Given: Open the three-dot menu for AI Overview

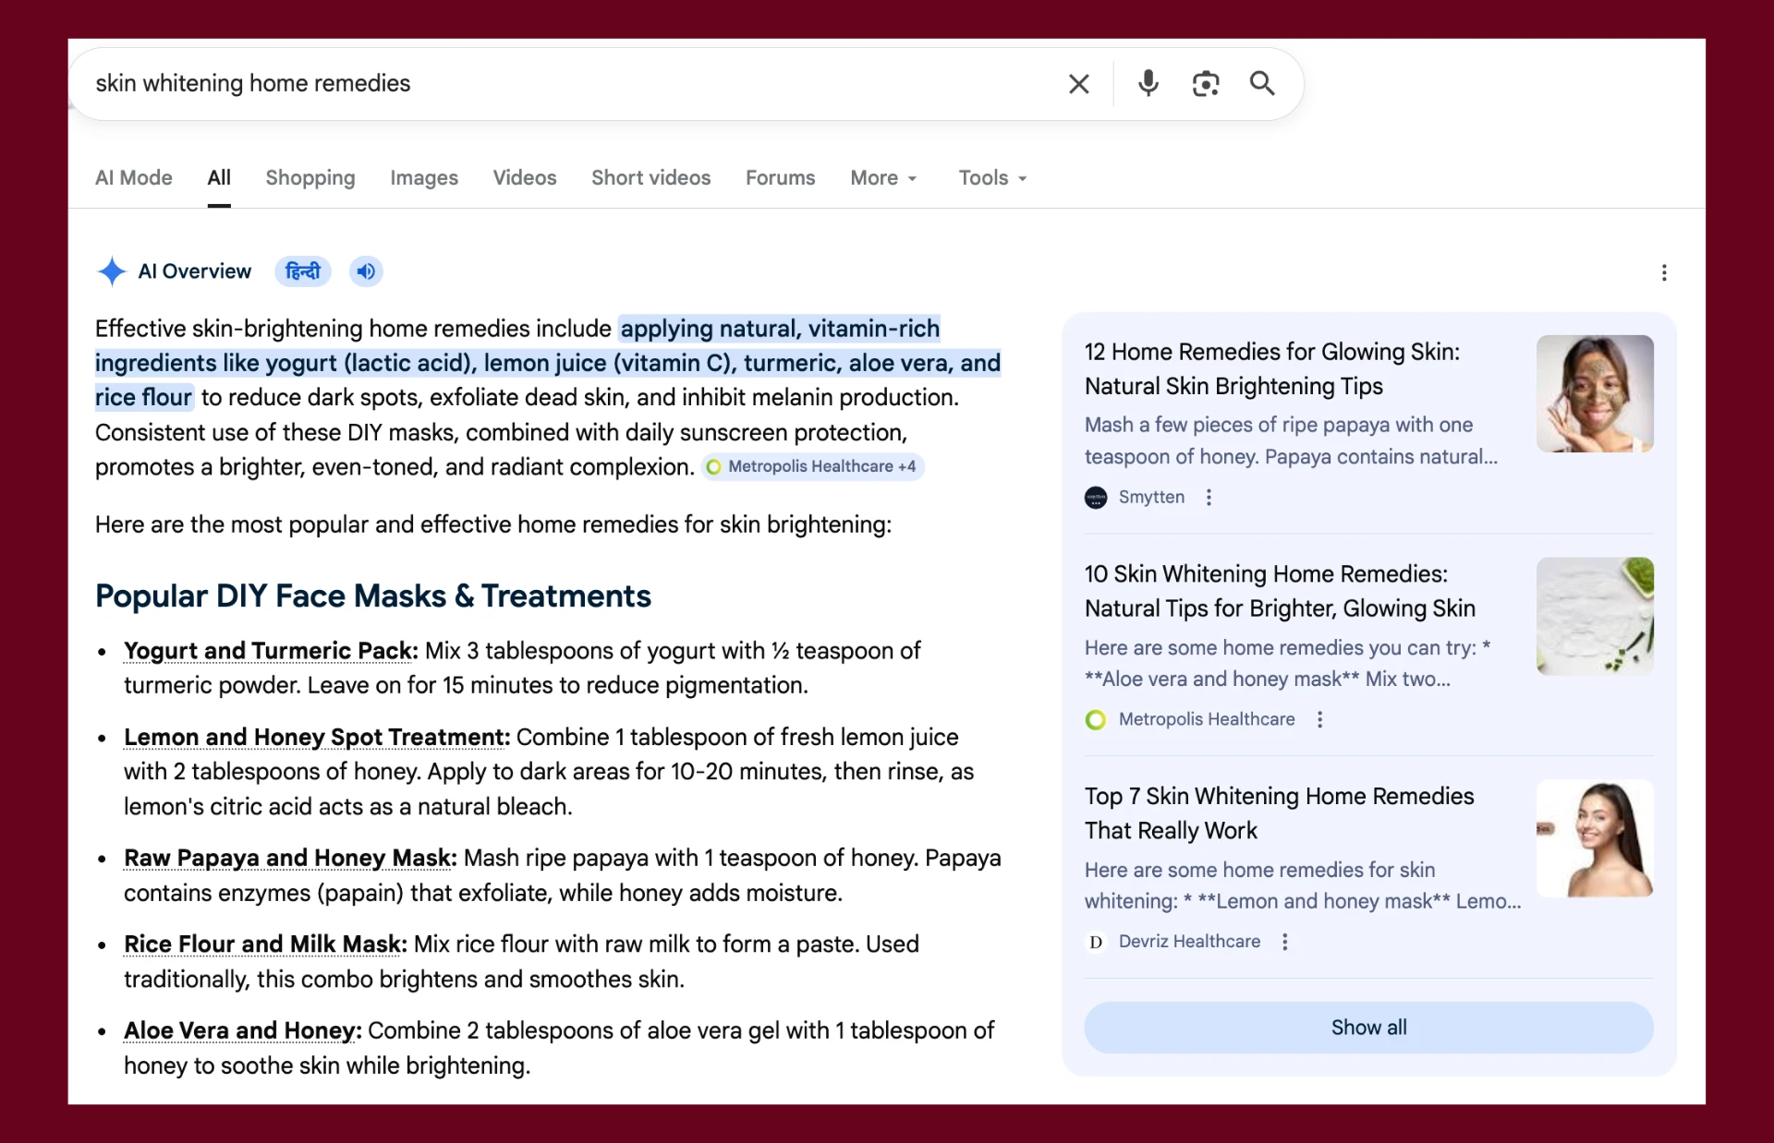Looking at the screenshot, I should [1665, 272].
